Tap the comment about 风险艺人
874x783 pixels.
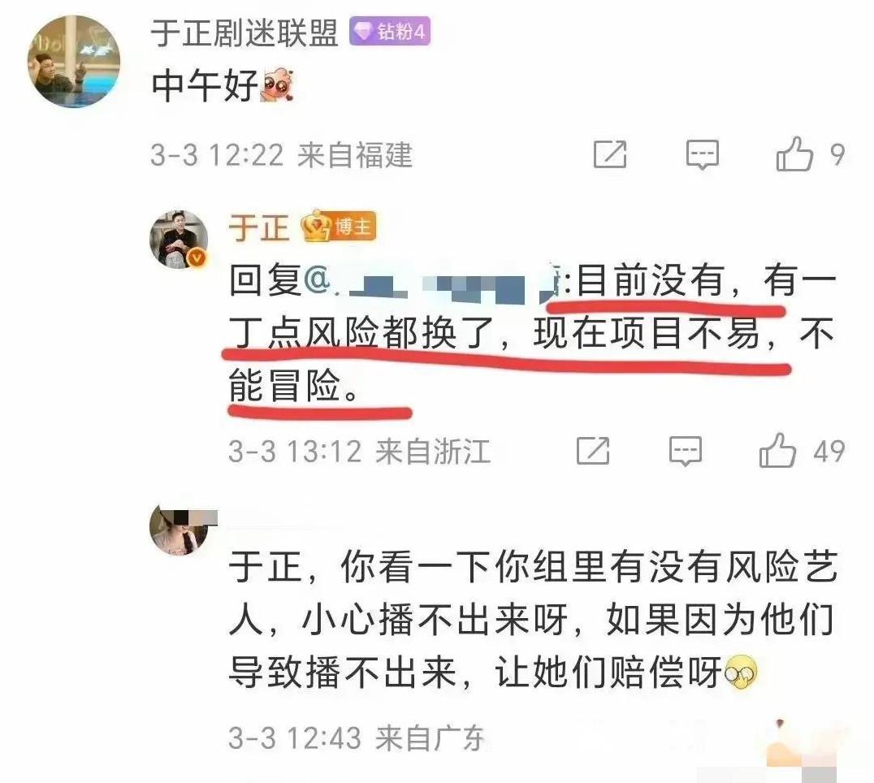coord(534,619)
